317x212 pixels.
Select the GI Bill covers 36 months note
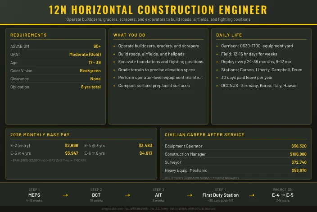coord(202,178)
